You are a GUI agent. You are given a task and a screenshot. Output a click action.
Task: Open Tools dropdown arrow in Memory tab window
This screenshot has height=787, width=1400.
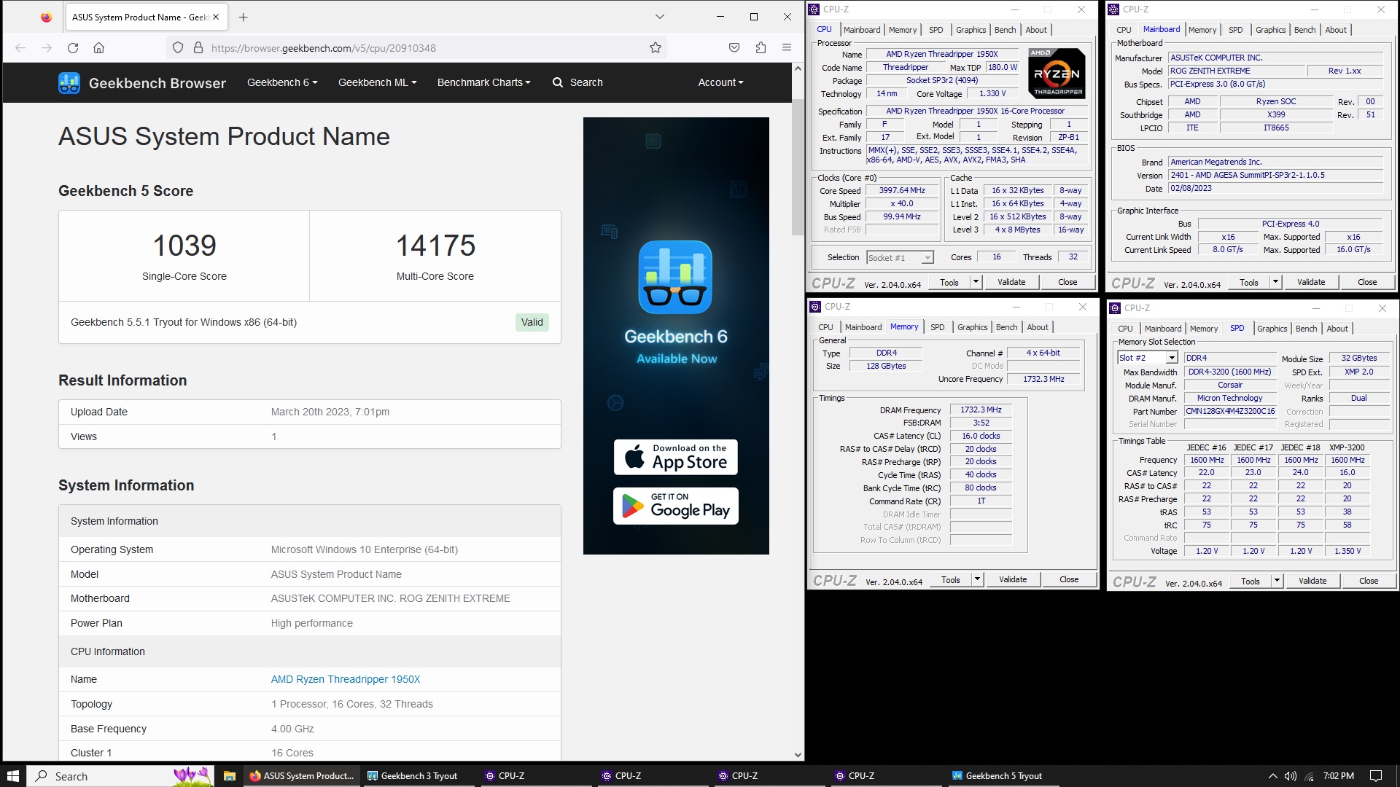point(977,579)
